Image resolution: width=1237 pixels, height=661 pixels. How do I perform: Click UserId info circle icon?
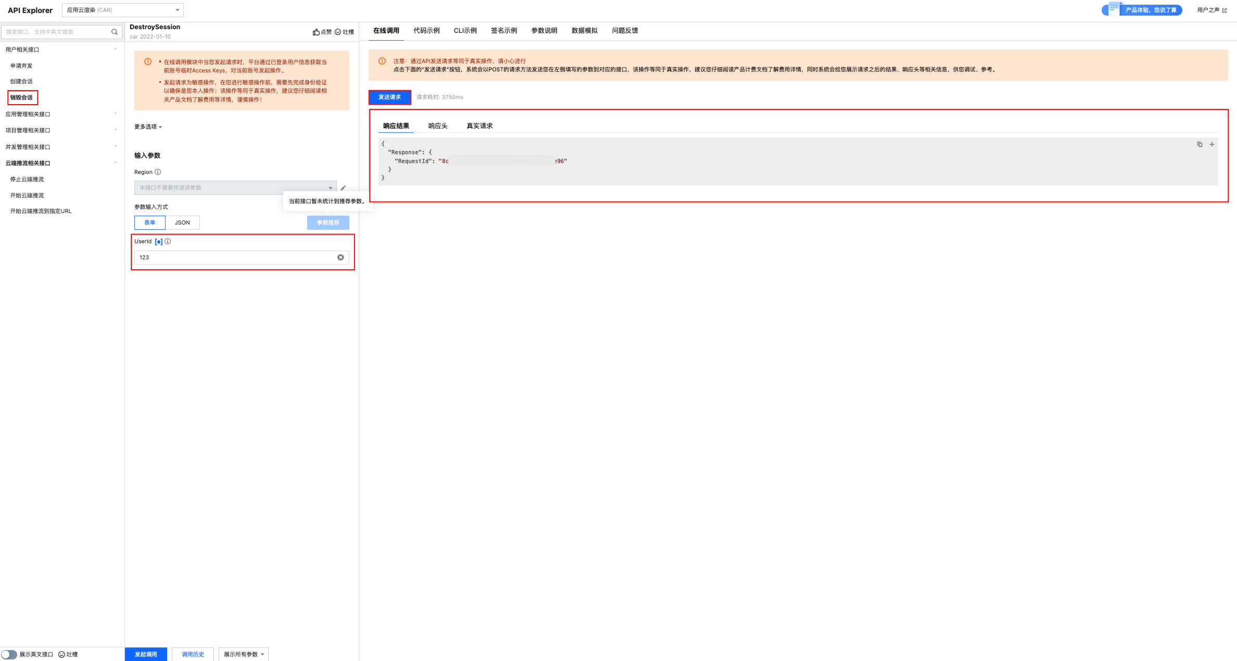click(x=168, y=241)
